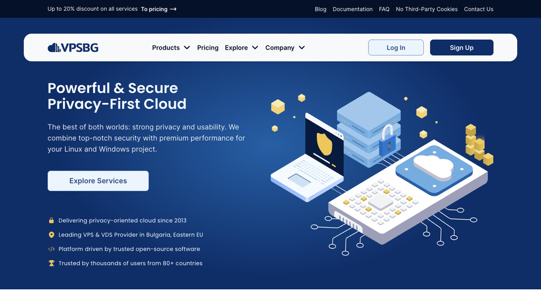Open the Explore dropdown menu
The image size is (541, 304).
(x=241, y=48)
